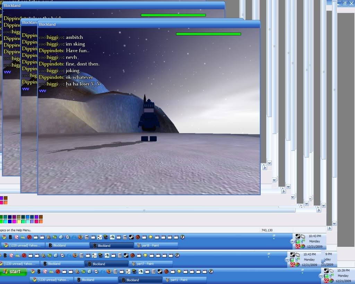Click green signal bars tray icon near 10:39 PM
This screenshot has height=284, width=355.
pos(326,276)
